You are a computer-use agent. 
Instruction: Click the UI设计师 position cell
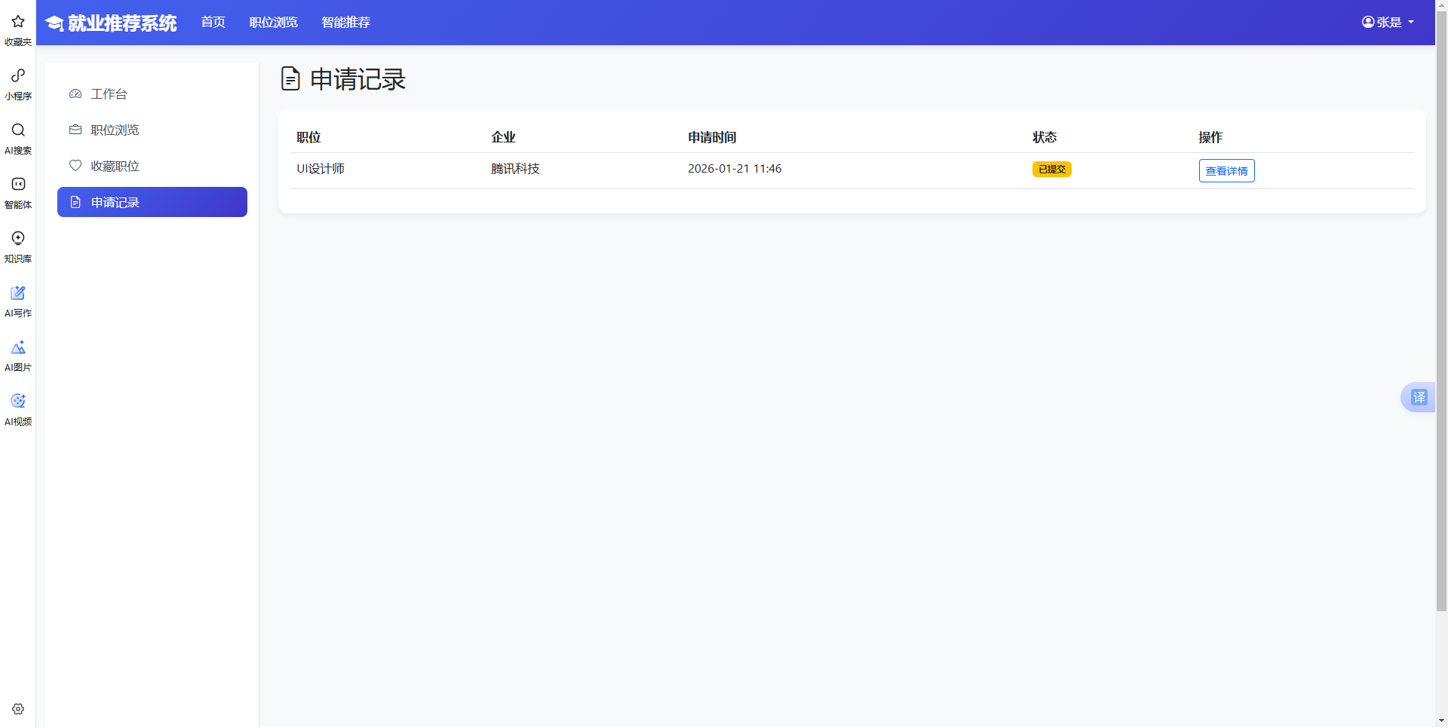coord(321,169)
